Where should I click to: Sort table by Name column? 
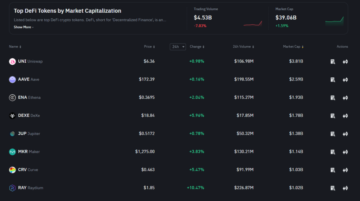pyautogui.click(x=15, y=47)
